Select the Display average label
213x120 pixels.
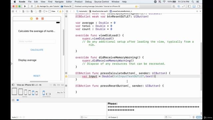click(27, 60)
